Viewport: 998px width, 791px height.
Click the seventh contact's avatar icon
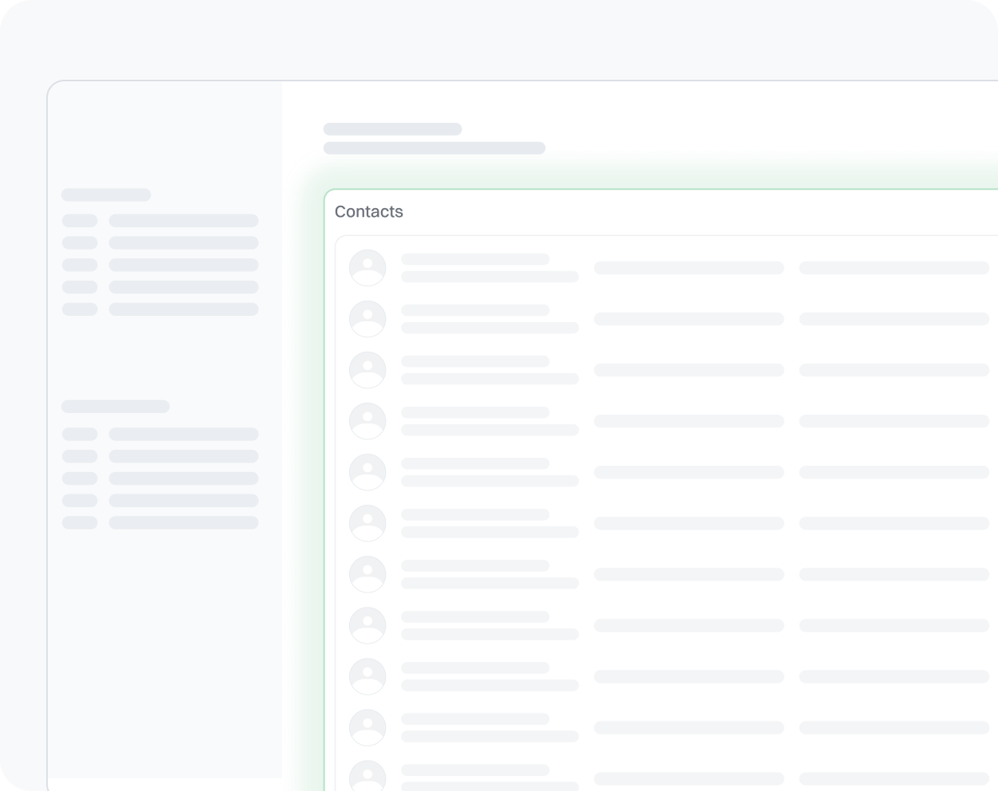point(367,574)
